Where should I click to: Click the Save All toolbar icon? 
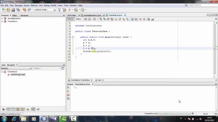coord(18,10)
